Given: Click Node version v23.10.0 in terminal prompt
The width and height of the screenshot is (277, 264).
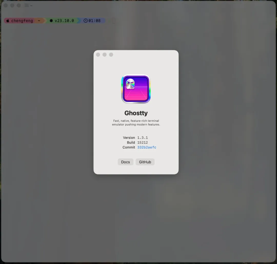Looking at the screenshot, I should point(64,21).
